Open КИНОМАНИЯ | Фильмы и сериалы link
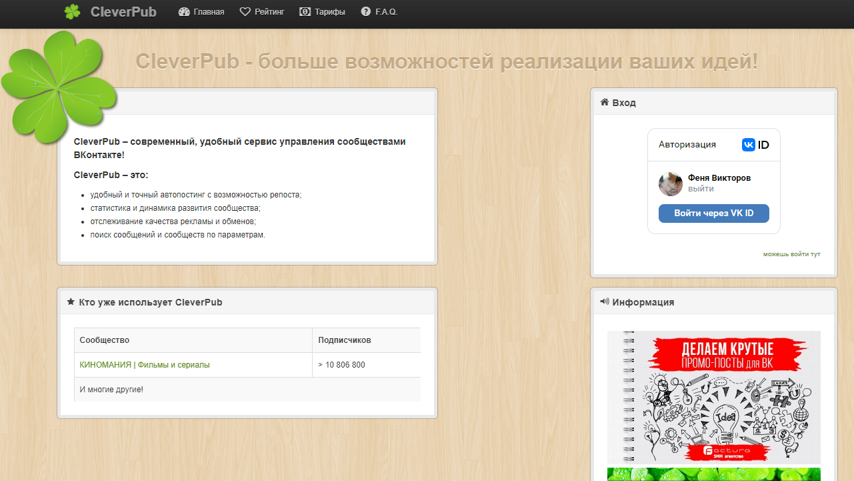Viewport: 854px width, 481px height. click(145, 365)
